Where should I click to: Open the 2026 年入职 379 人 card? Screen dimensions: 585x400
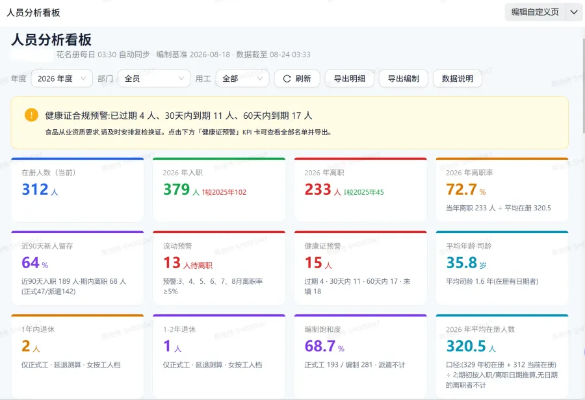(219, 190)
